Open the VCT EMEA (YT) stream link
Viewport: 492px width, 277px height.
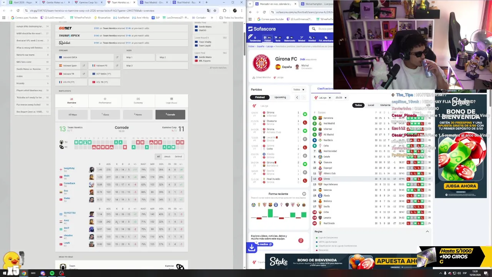[104, 73]
